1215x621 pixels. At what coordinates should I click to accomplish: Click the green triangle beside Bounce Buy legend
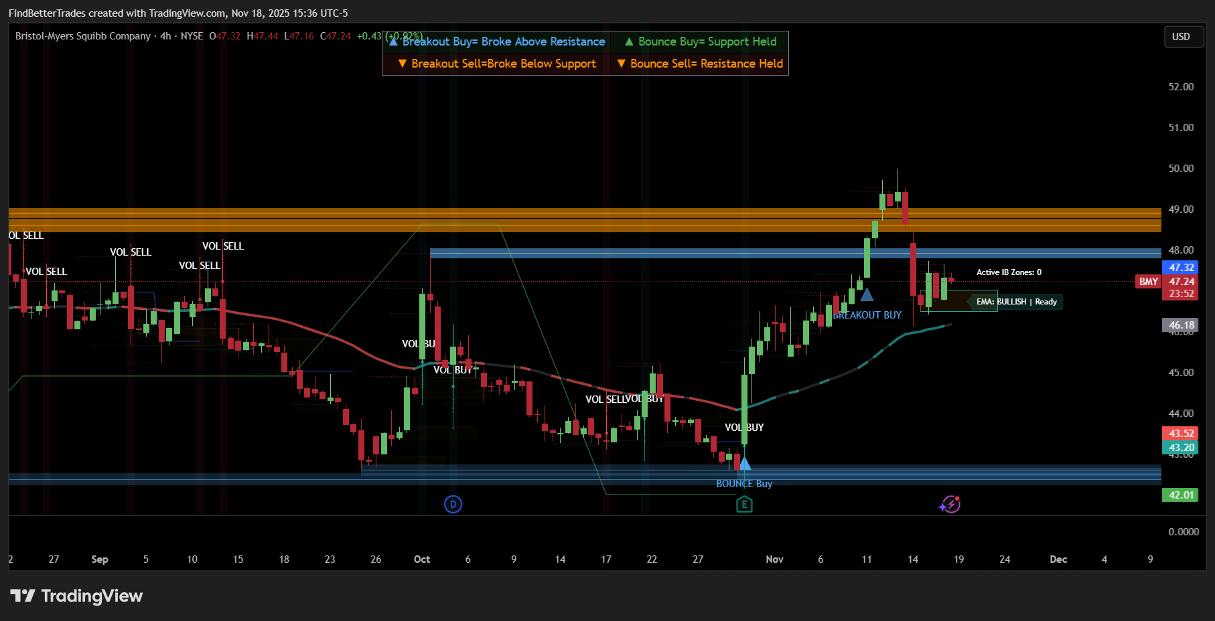[629, 41]
